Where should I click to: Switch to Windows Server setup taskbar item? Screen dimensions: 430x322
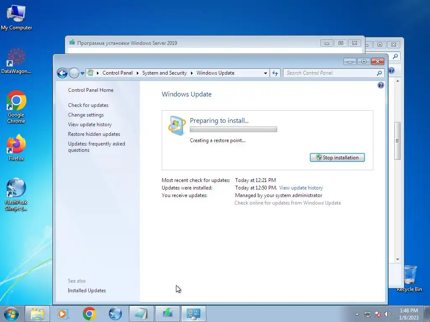168,314
